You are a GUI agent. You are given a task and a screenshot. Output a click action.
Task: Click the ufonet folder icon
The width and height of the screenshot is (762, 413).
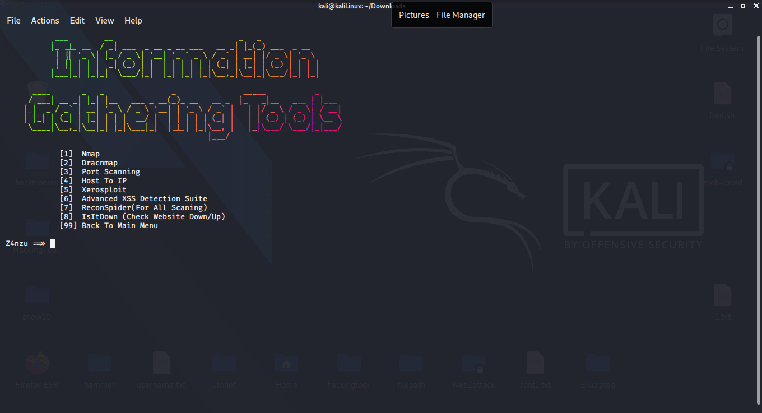(224, 364)
